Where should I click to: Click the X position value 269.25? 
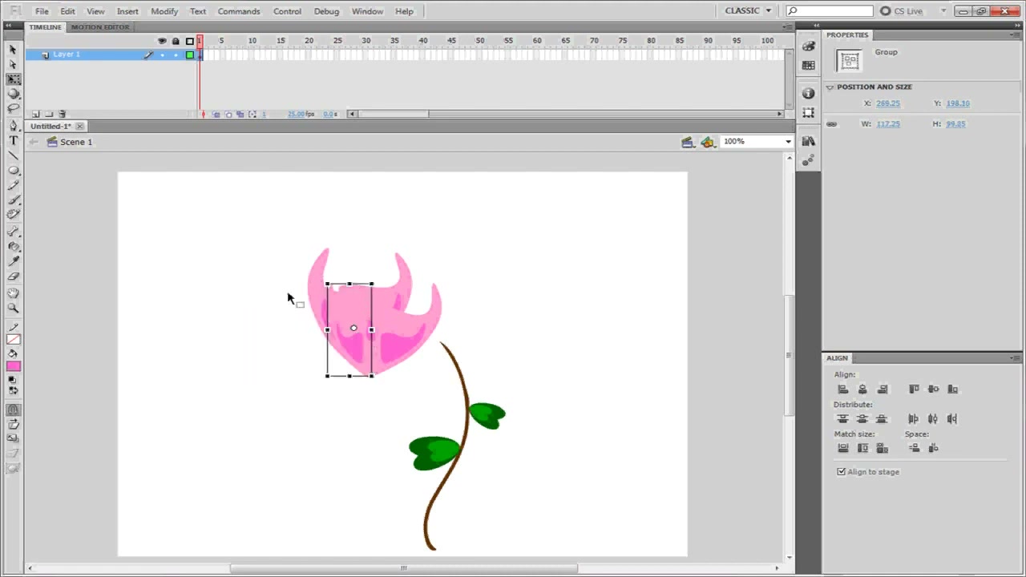pos(888,103)
